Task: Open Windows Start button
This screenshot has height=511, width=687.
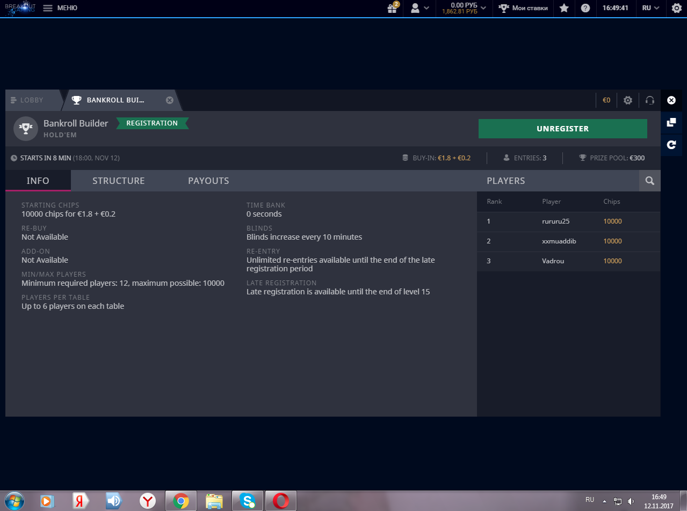Action: tap(15, 501)
